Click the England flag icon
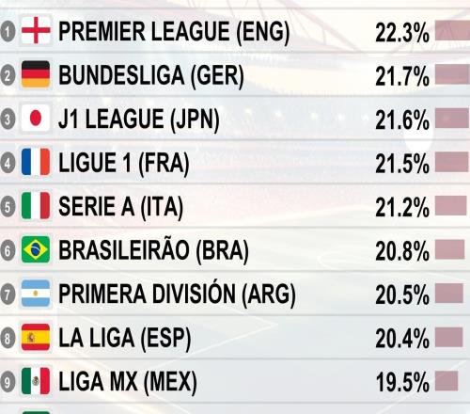This screenshot has width=470, height=414. point(36,30)
